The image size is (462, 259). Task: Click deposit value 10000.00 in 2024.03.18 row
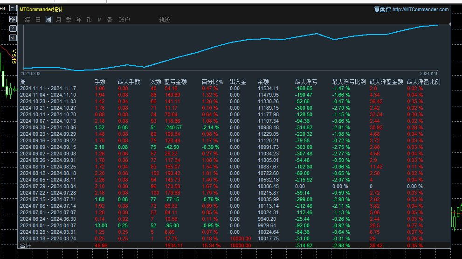tap(241, 238)
